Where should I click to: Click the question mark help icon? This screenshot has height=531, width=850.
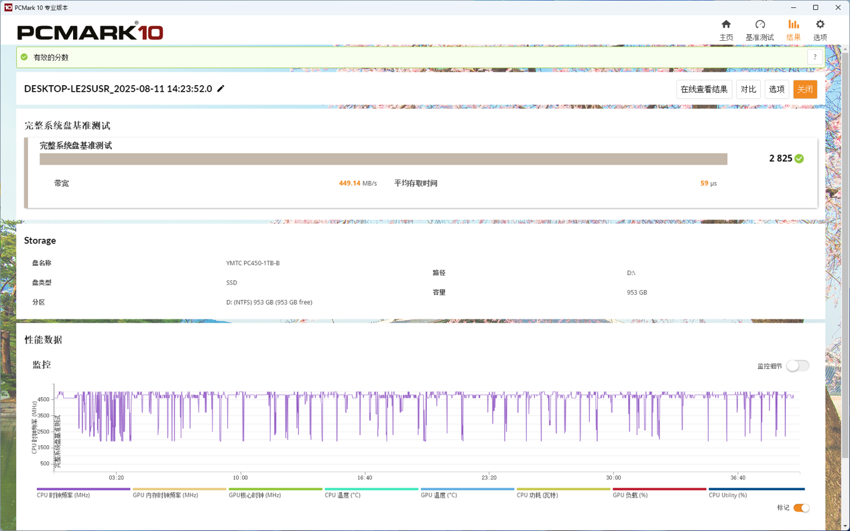(x=814, y=58)
